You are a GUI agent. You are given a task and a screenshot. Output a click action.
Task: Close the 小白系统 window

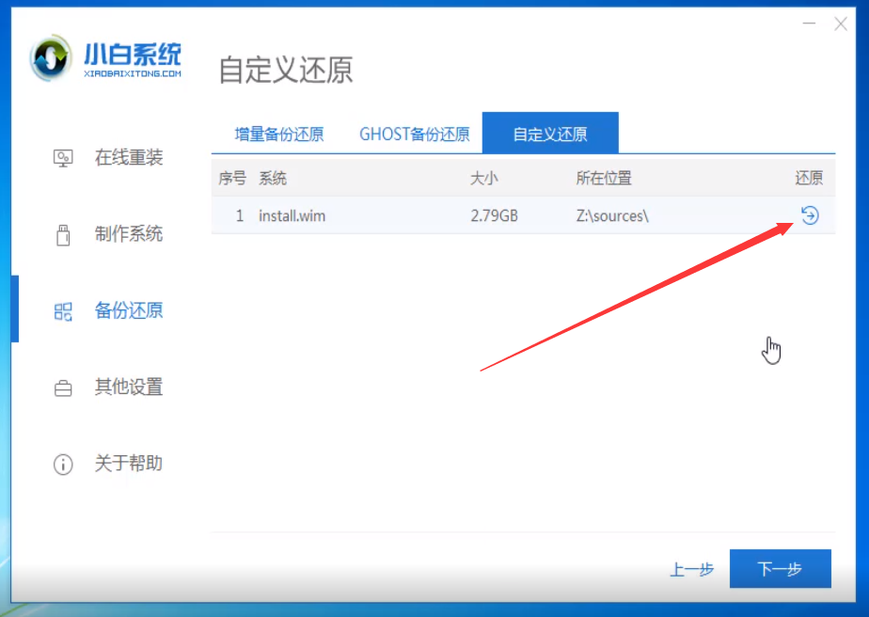pos(841,24)
